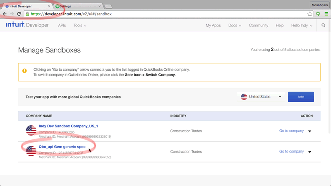Click the page vertical scrollbar

(x=329, y=76)
